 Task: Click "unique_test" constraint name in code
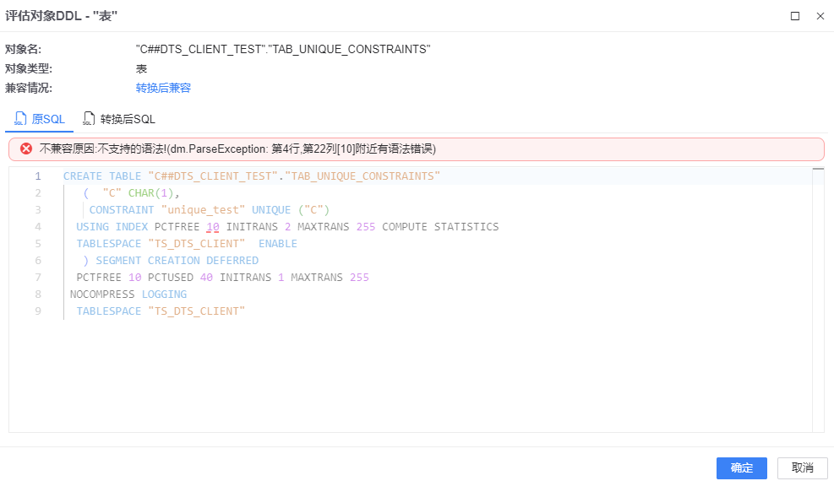click(203, 210)
